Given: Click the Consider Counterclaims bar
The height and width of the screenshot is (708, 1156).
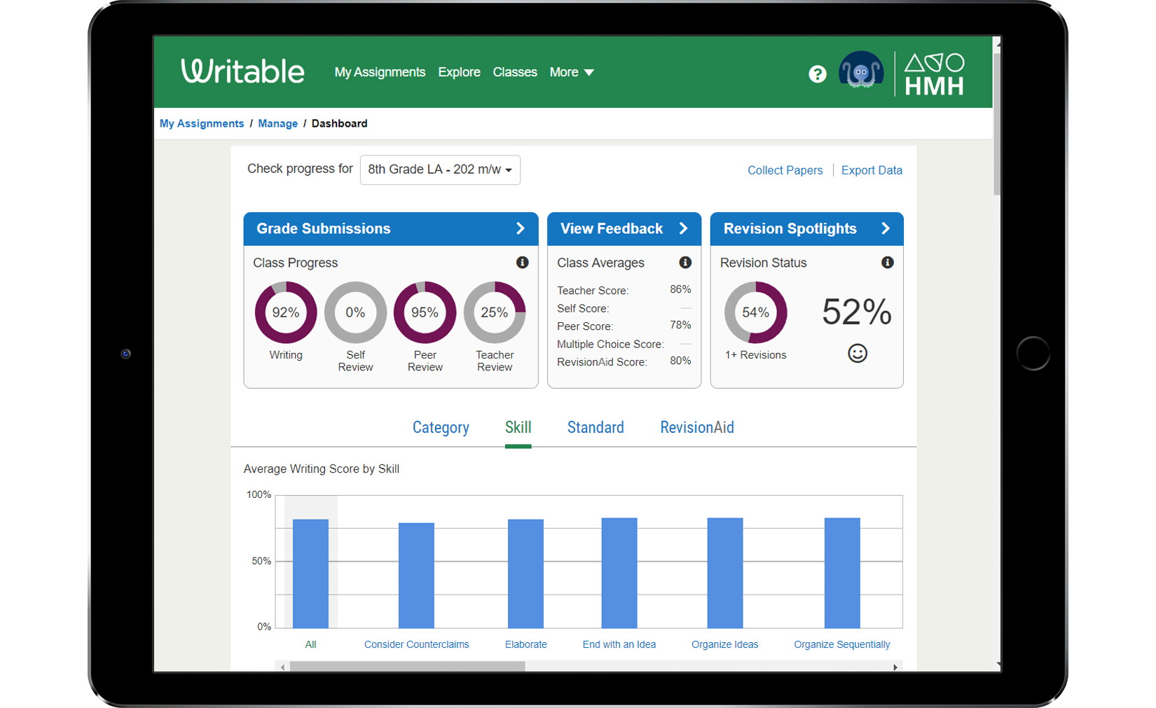Looking at the screenshot, I should coord(416,576).
